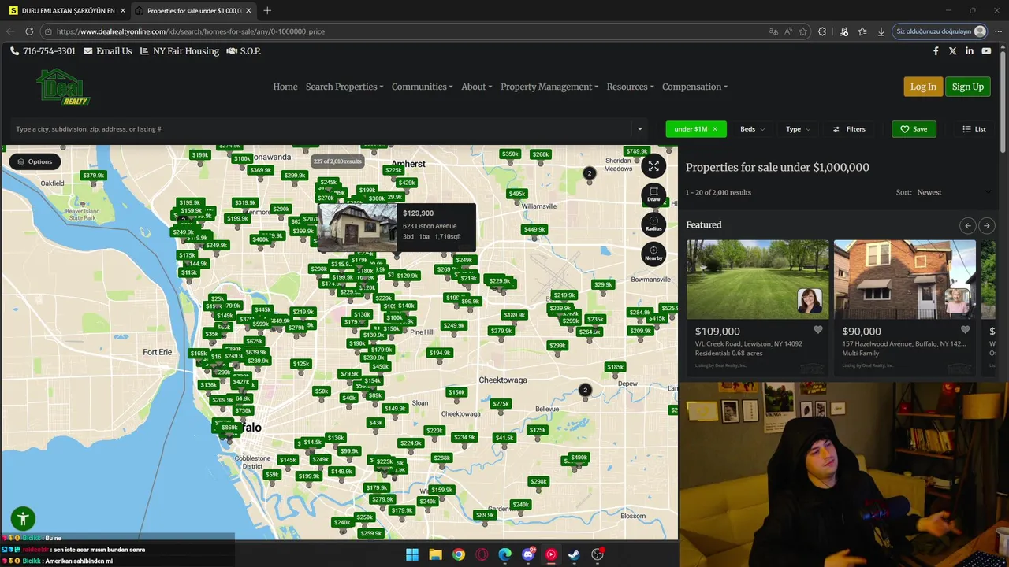Open the cluster of 2 near Sheridan Meadows

coord(589,173)
